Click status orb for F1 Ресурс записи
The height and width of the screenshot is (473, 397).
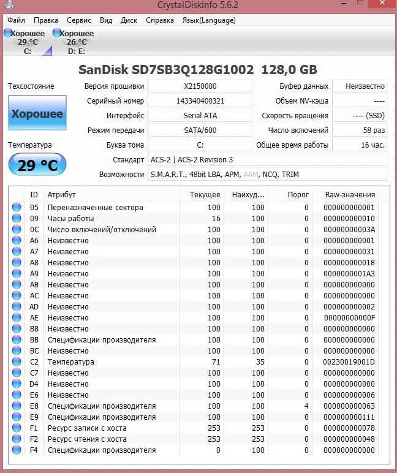pos(17,428)
